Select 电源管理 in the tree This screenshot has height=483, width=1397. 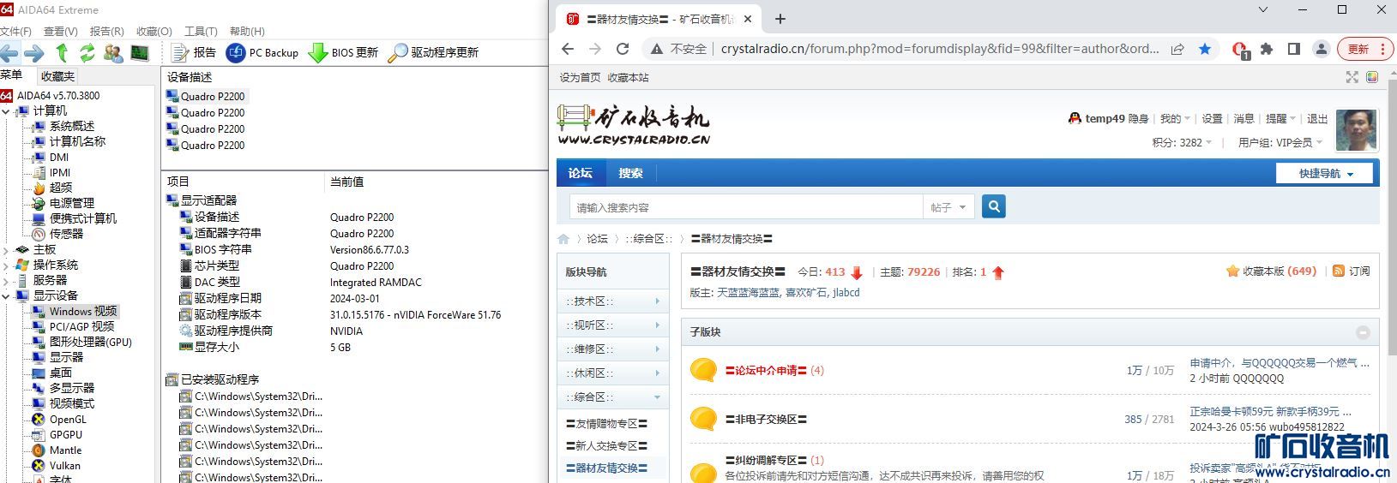[72, 203]
